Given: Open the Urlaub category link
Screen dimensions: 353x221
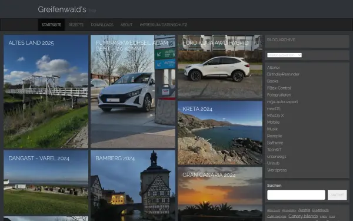Looking at the screenshot, I should 273,163.
